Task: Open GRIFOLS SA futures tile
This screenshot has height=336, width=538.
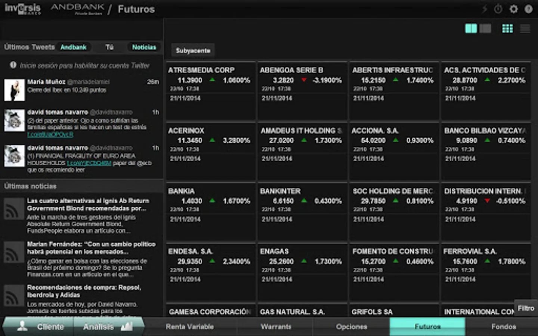Action: point(394,311)
